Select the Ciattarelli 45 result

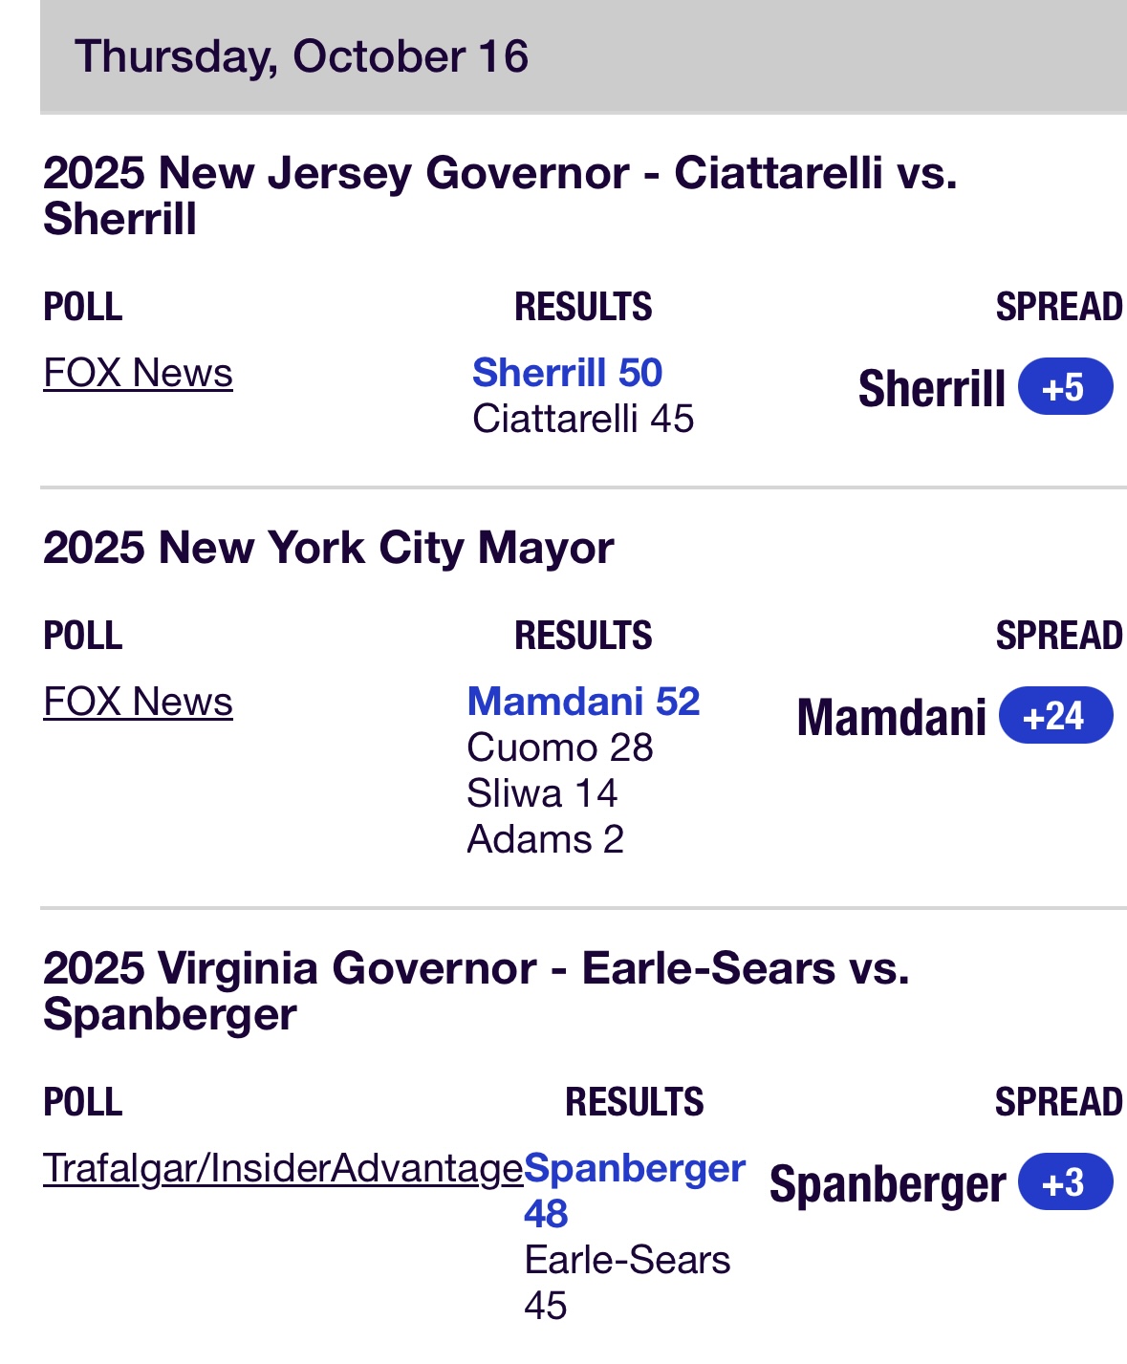coord(582,419)
